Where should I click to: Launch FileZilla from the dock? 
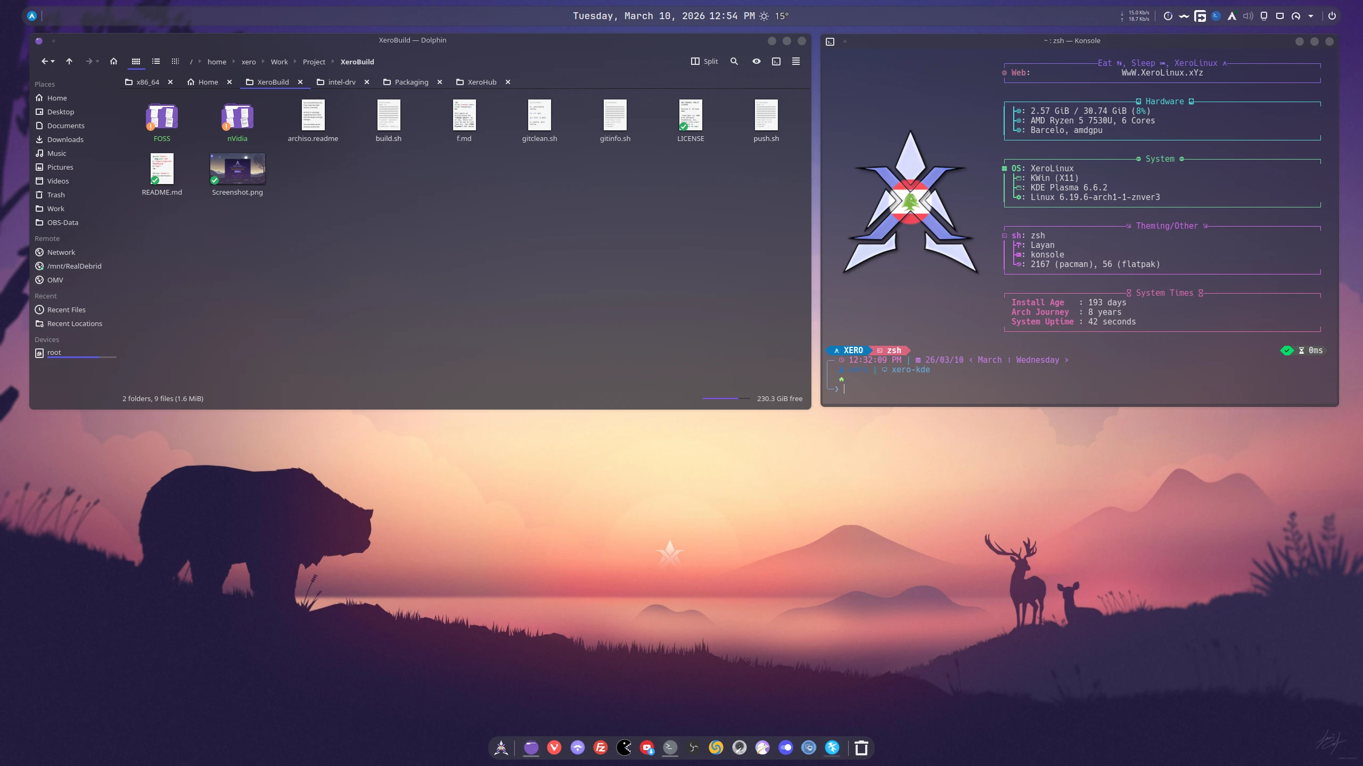tap(601, 748)
